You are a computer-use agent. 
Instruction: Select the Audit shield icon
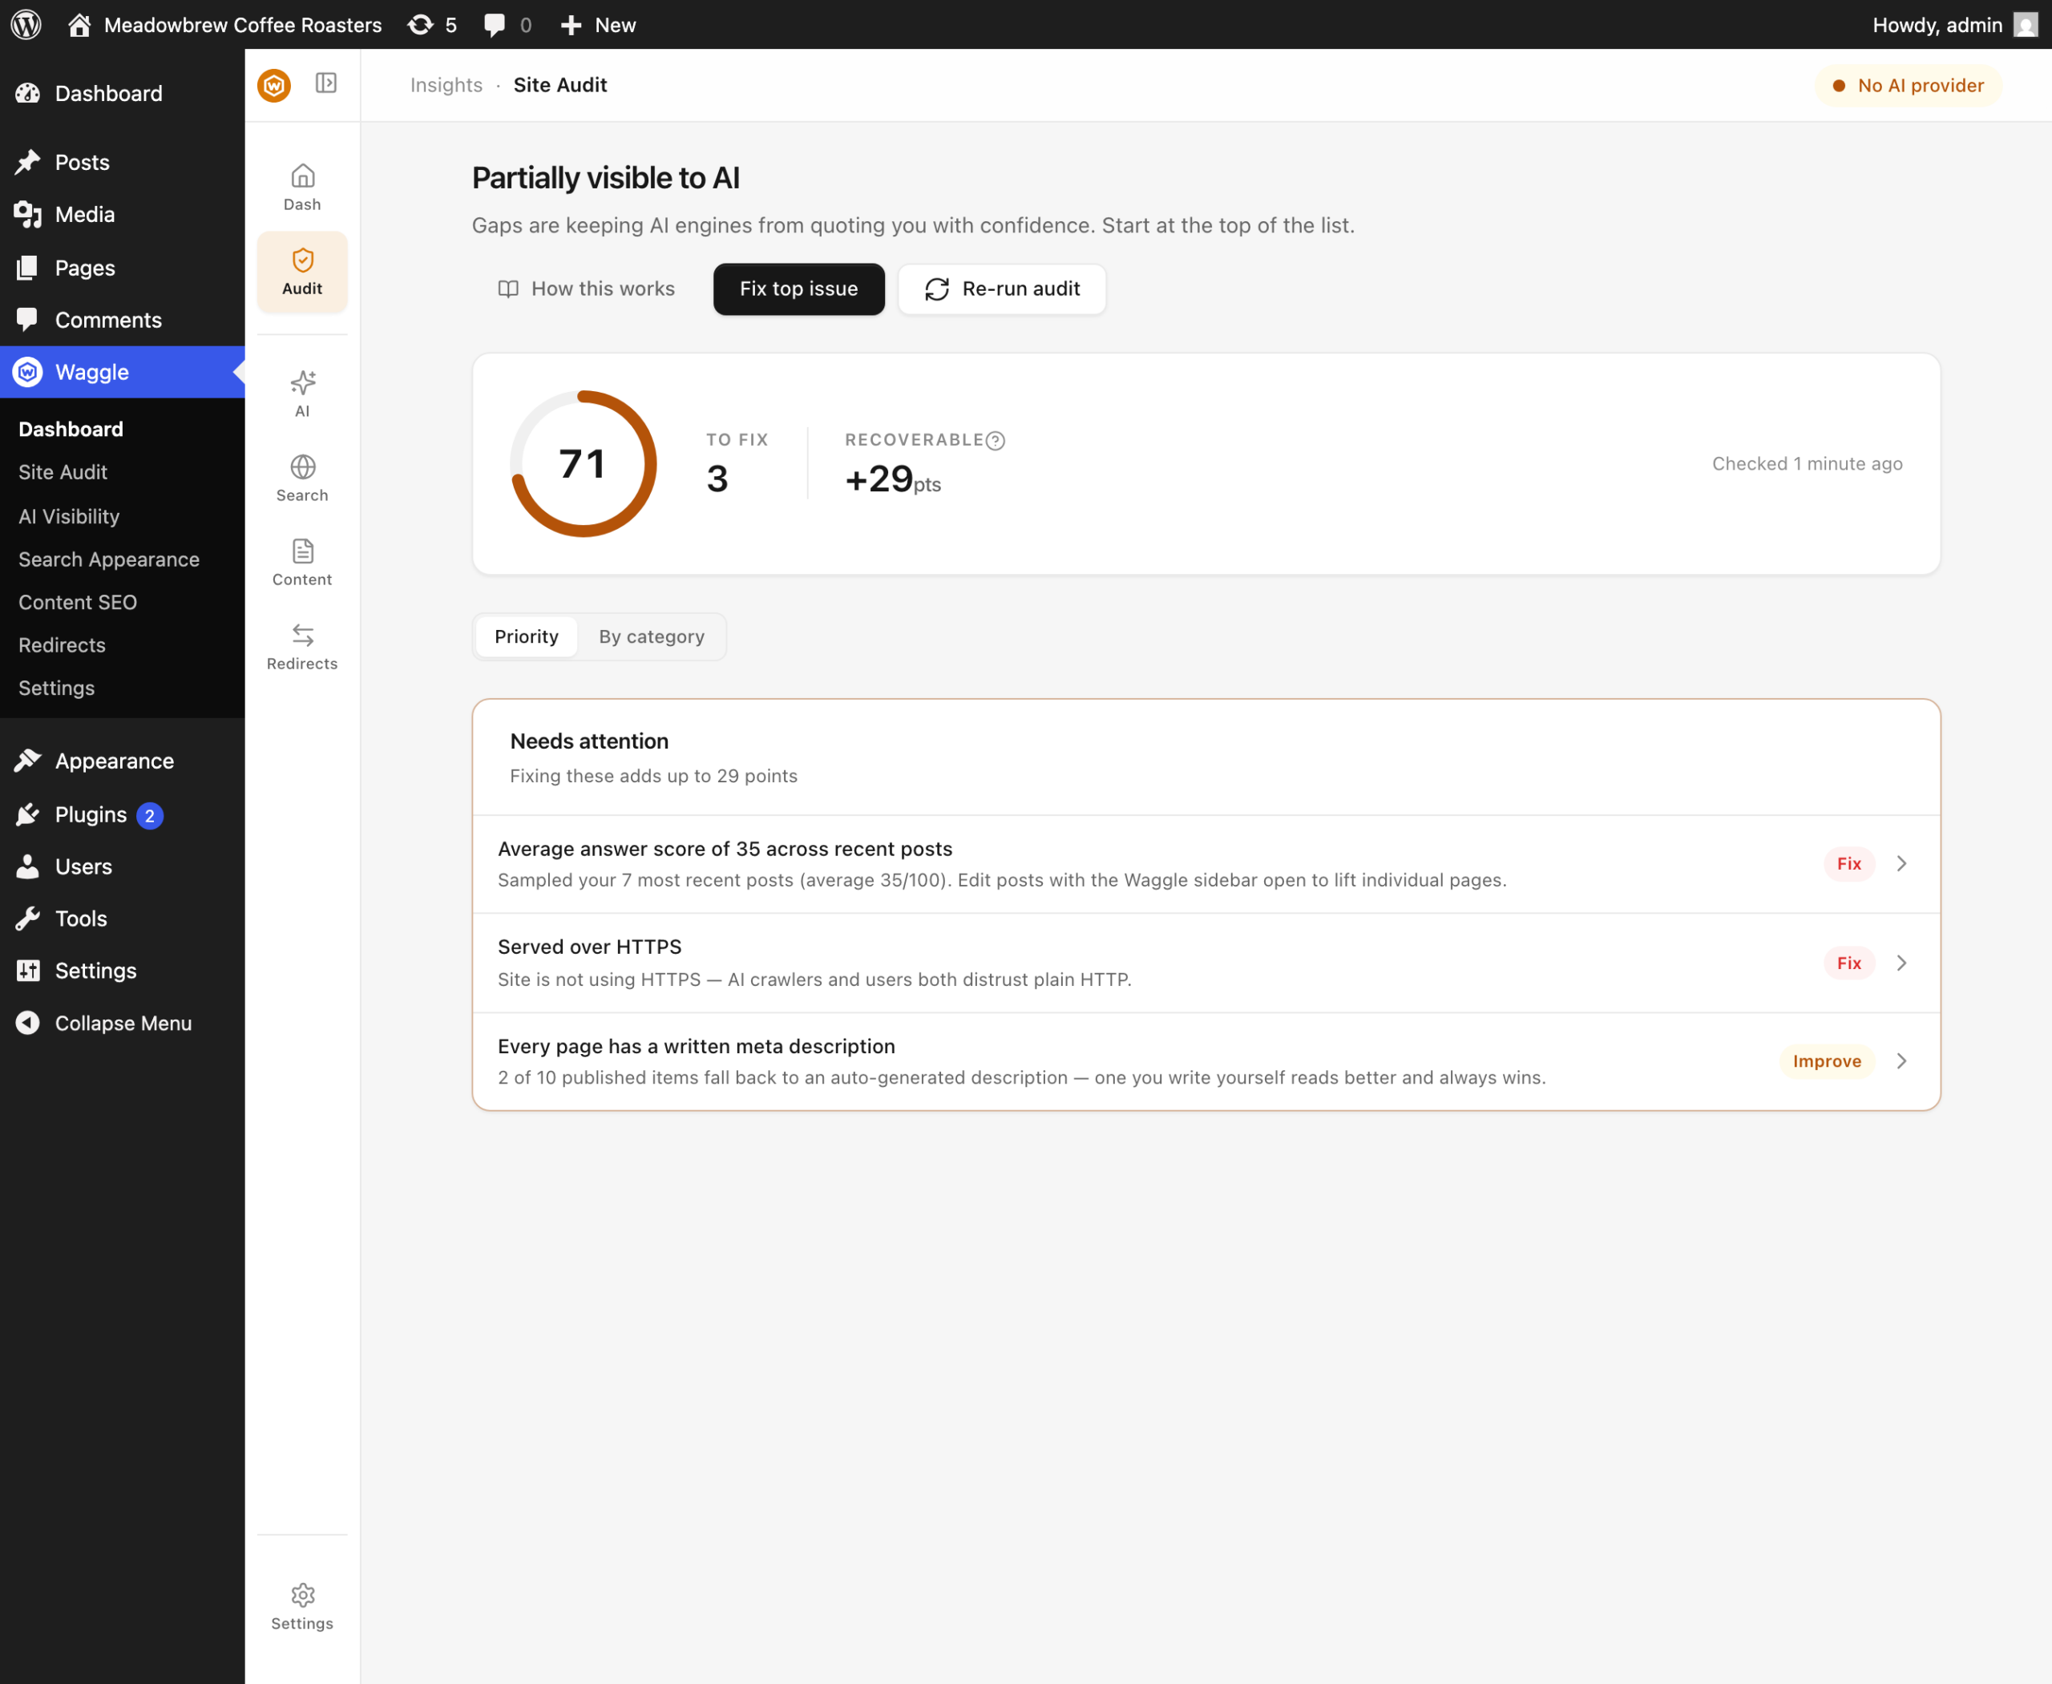(x=303, y=260)
